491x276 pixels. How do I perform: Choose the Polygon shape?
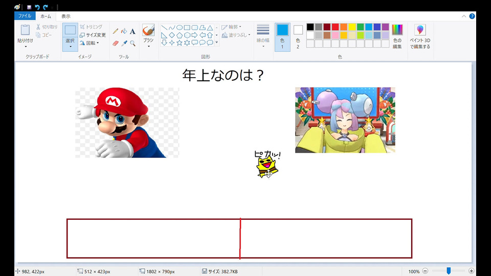coord(203,28)
